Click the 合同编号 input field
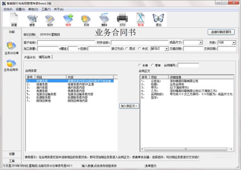 (x=188, y=66)
